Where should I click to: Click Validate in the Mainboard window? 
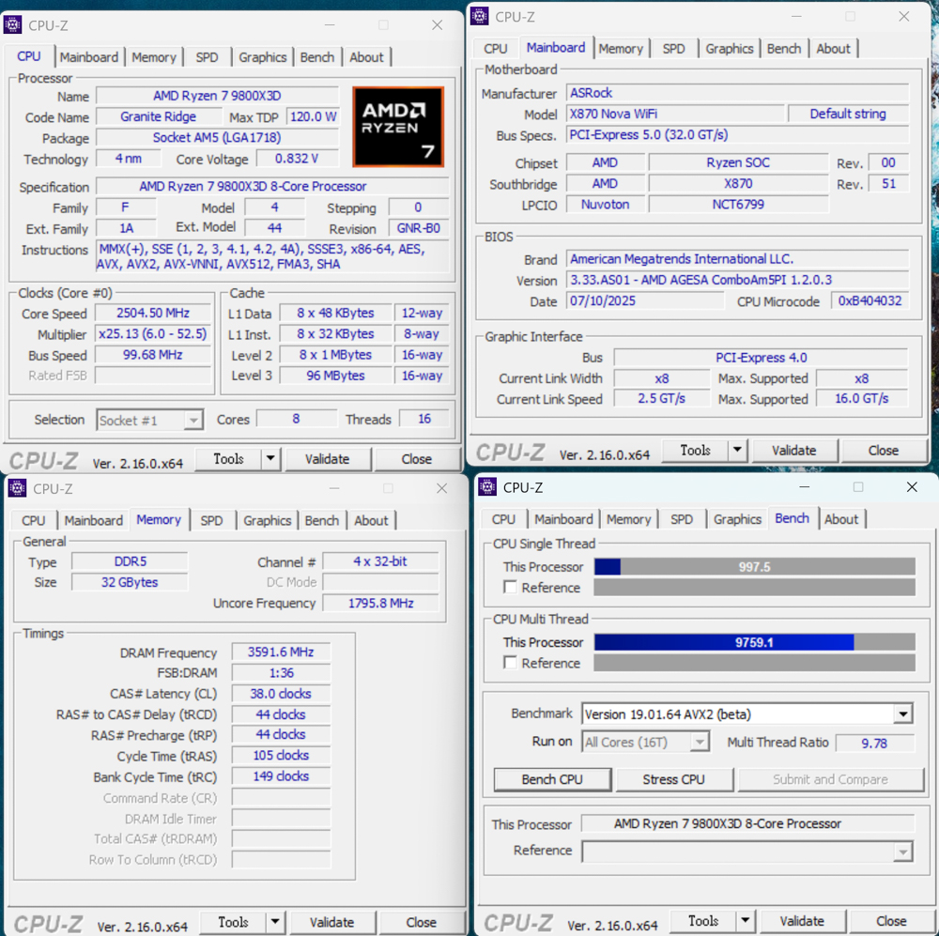pyautogui.click(x=793, y=451)
